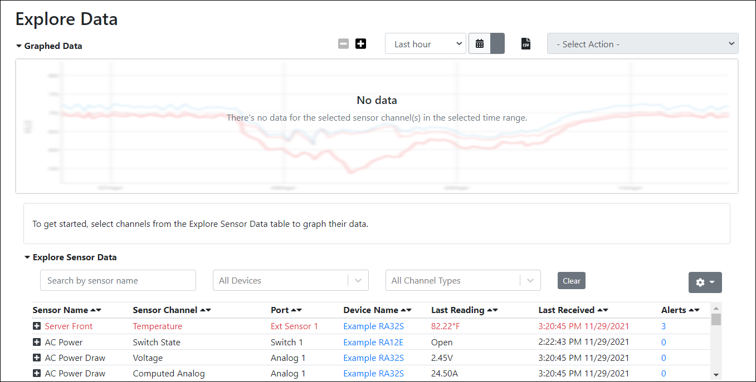Open the Select Action dropdown
This screenshot has height=382, width=756.
[x=642, y=44]
